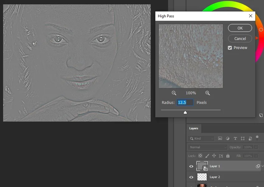Click the Radius slider handle
This screenshot has height=187, width=264.
(185, 112)
